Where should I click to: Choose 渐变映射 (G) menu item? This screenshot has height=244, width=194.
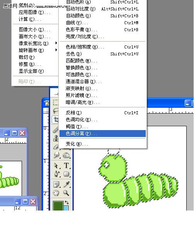103,89
